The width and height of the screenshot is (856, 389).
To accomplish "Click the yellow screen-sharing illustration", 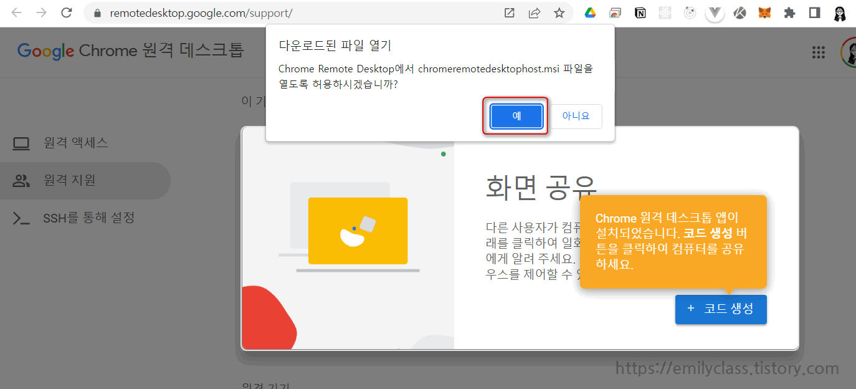I will click(358, 231).
